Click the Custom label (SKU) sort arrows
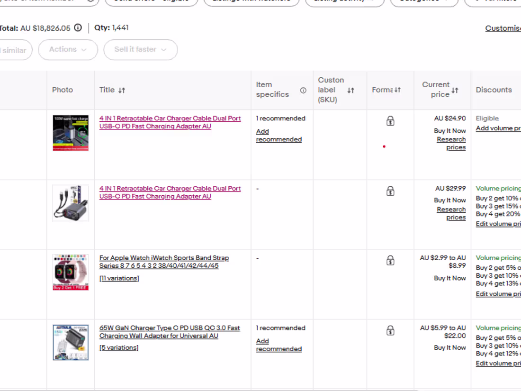 (x=350, y=90)
